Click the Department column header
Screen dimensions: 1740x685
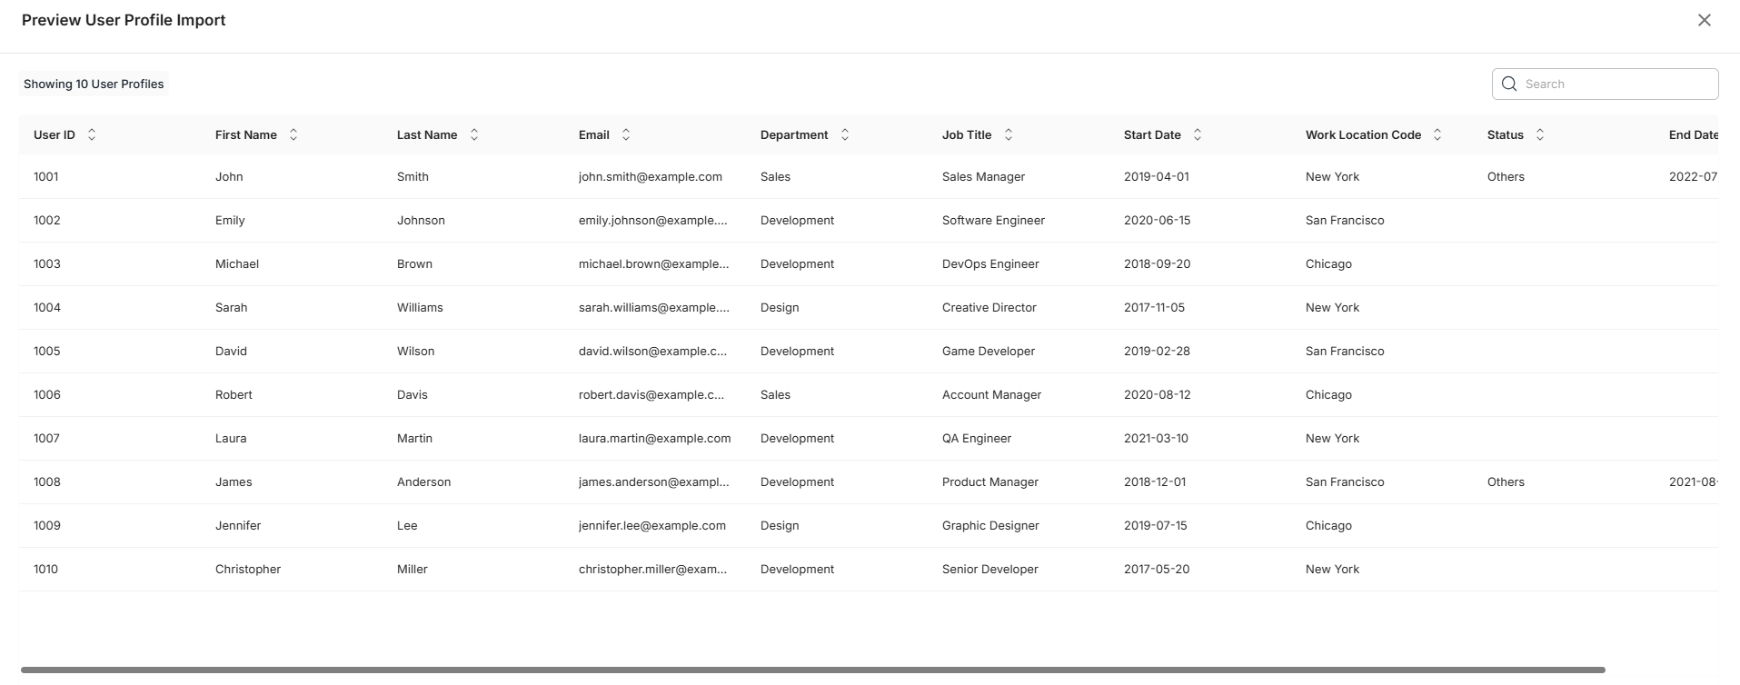tap(794, 134)
